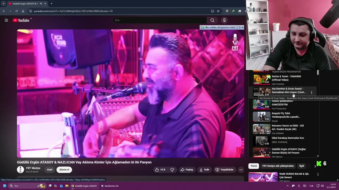The image size is (339, 190).
Task: Select the İlgili filter chip
Action: [x=302, y=166]
